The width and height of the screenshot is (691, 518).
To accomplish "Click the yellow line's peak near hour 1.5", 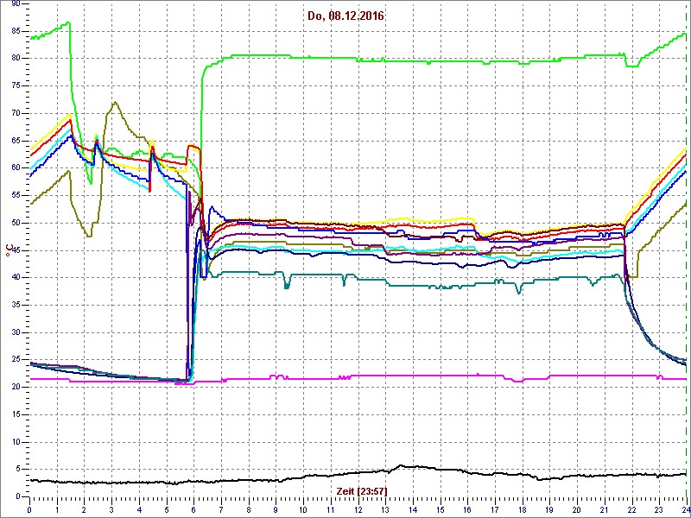I will click(x=69, y=114).
